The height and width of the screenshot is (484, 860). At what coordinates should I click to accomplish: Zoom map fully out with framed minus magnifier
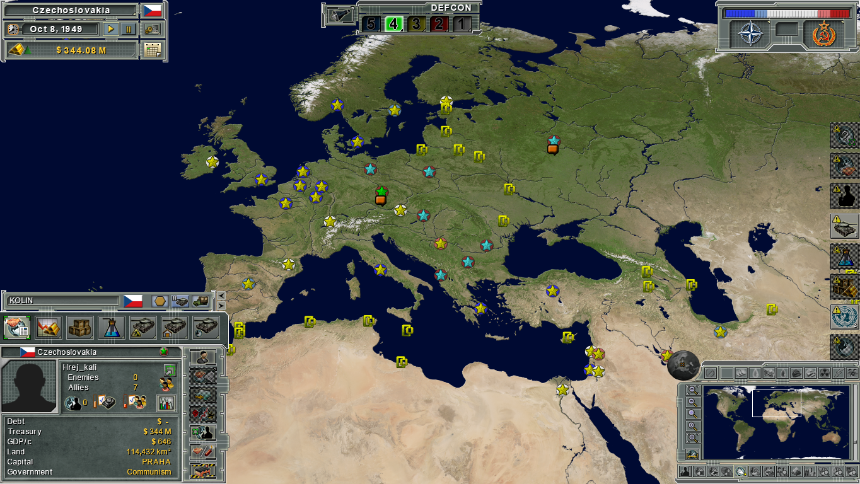coord(692,390)
